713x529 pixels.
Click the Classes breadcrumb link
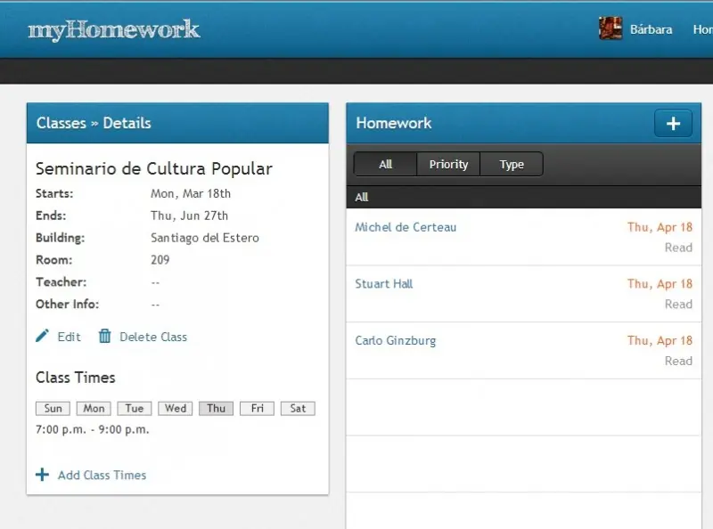61,123
